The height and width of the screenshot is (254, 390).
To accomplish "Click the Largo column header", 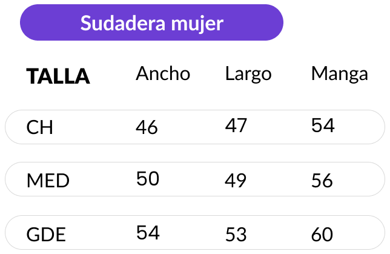I will 248,75.
